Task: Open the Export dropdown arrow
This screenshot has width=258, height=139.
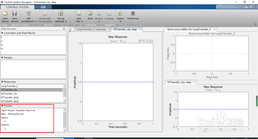Action: [x=120, y=21]
